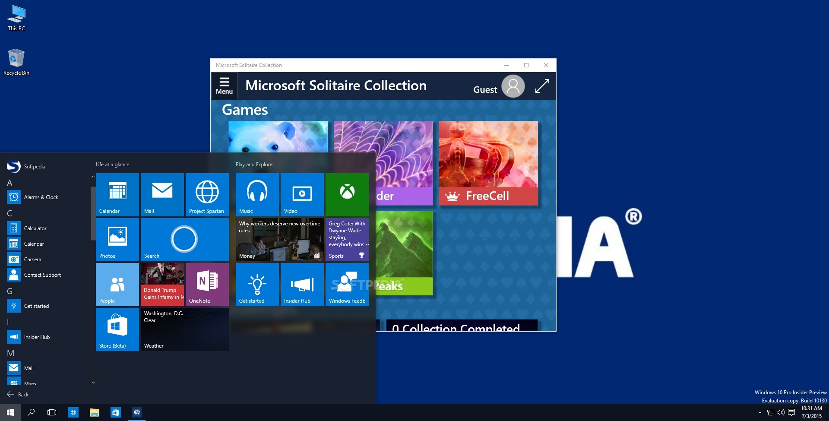Toggle Solitaire fullscreen arrow icon

(542, 86)
